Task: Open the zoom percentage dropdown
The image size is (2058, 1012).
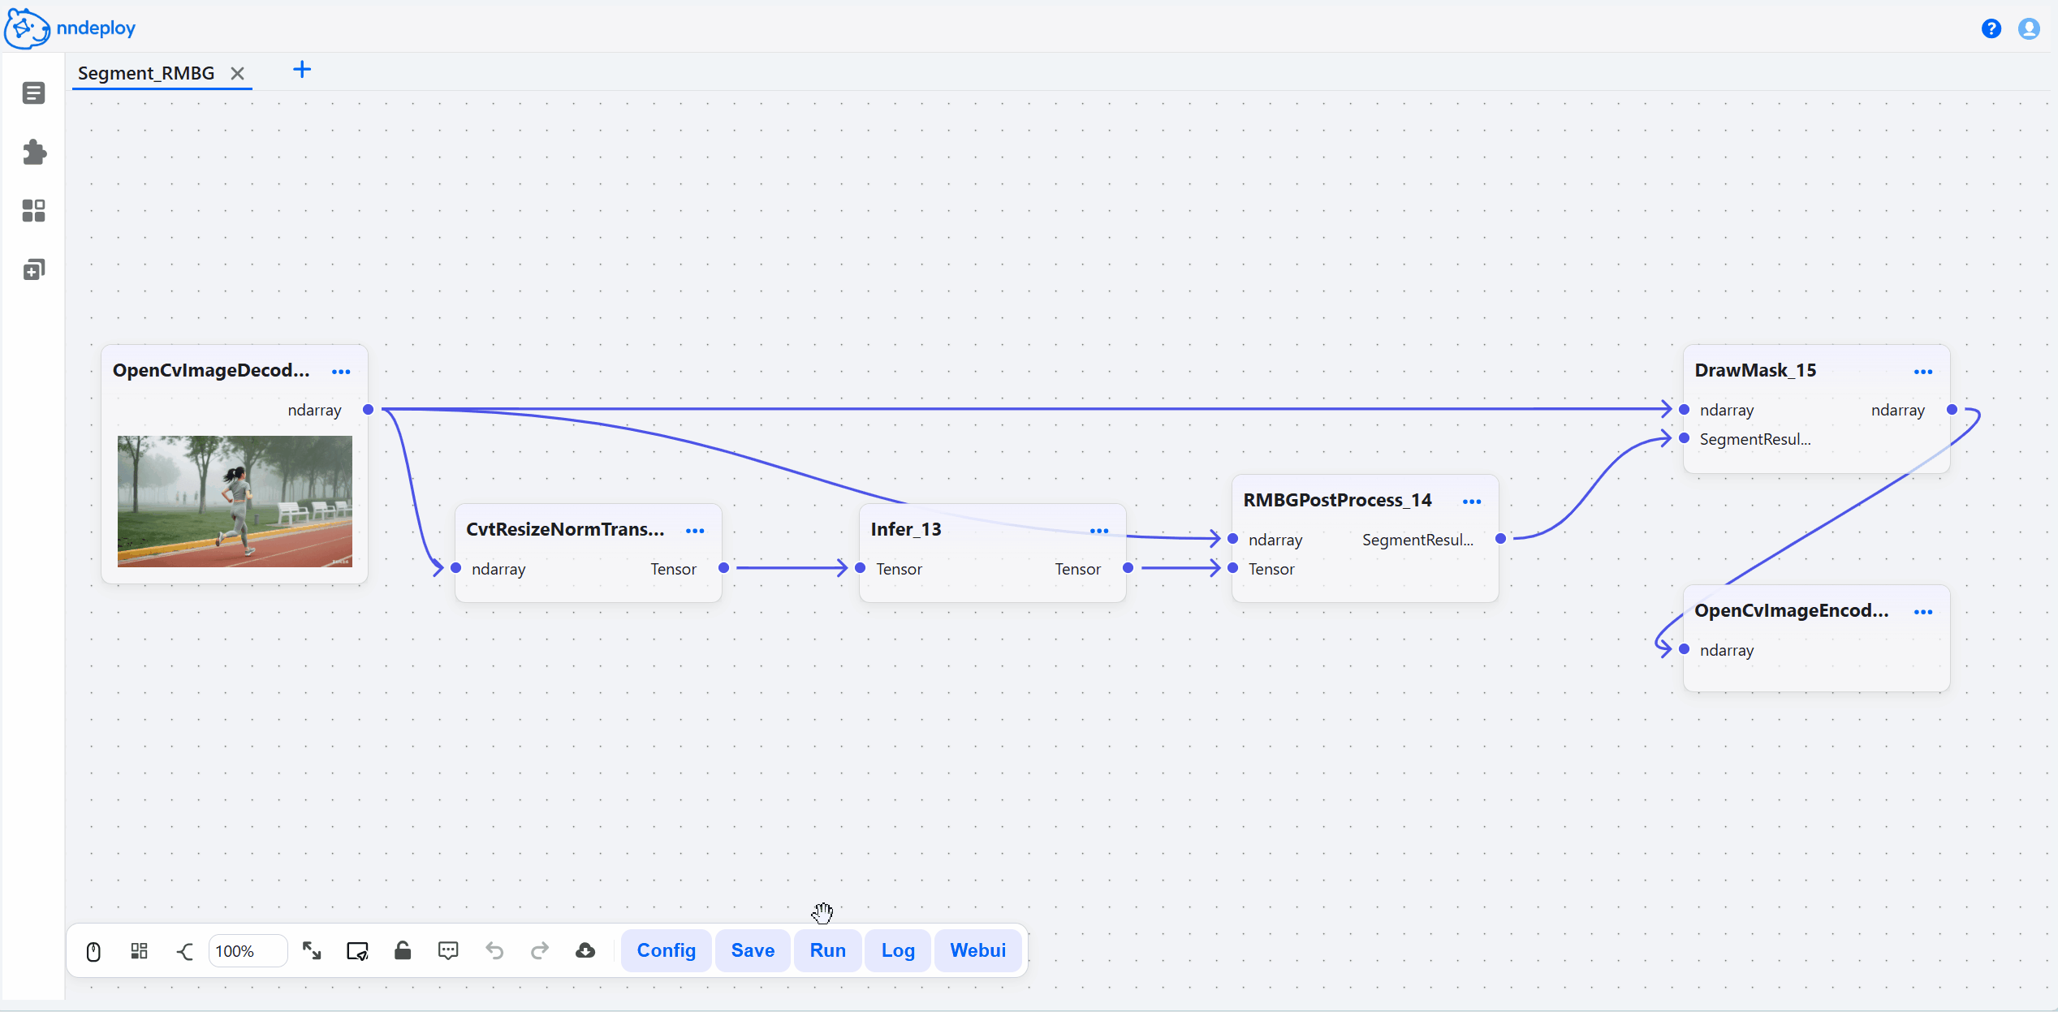Action: 247,951
